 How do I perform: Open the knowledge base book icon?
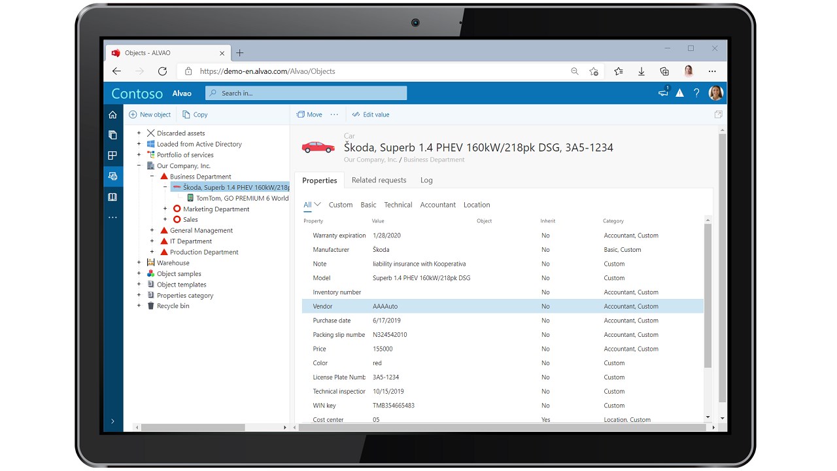[x=112, y=197]
